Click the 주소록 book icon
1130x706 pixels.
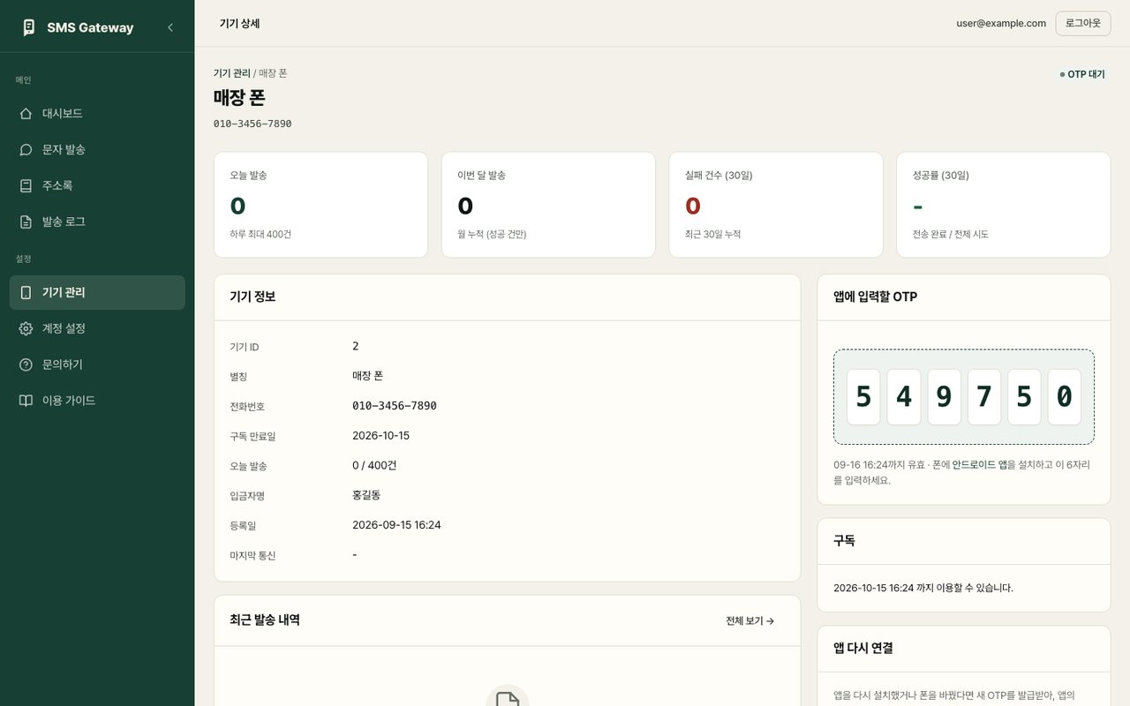(26, 186)
